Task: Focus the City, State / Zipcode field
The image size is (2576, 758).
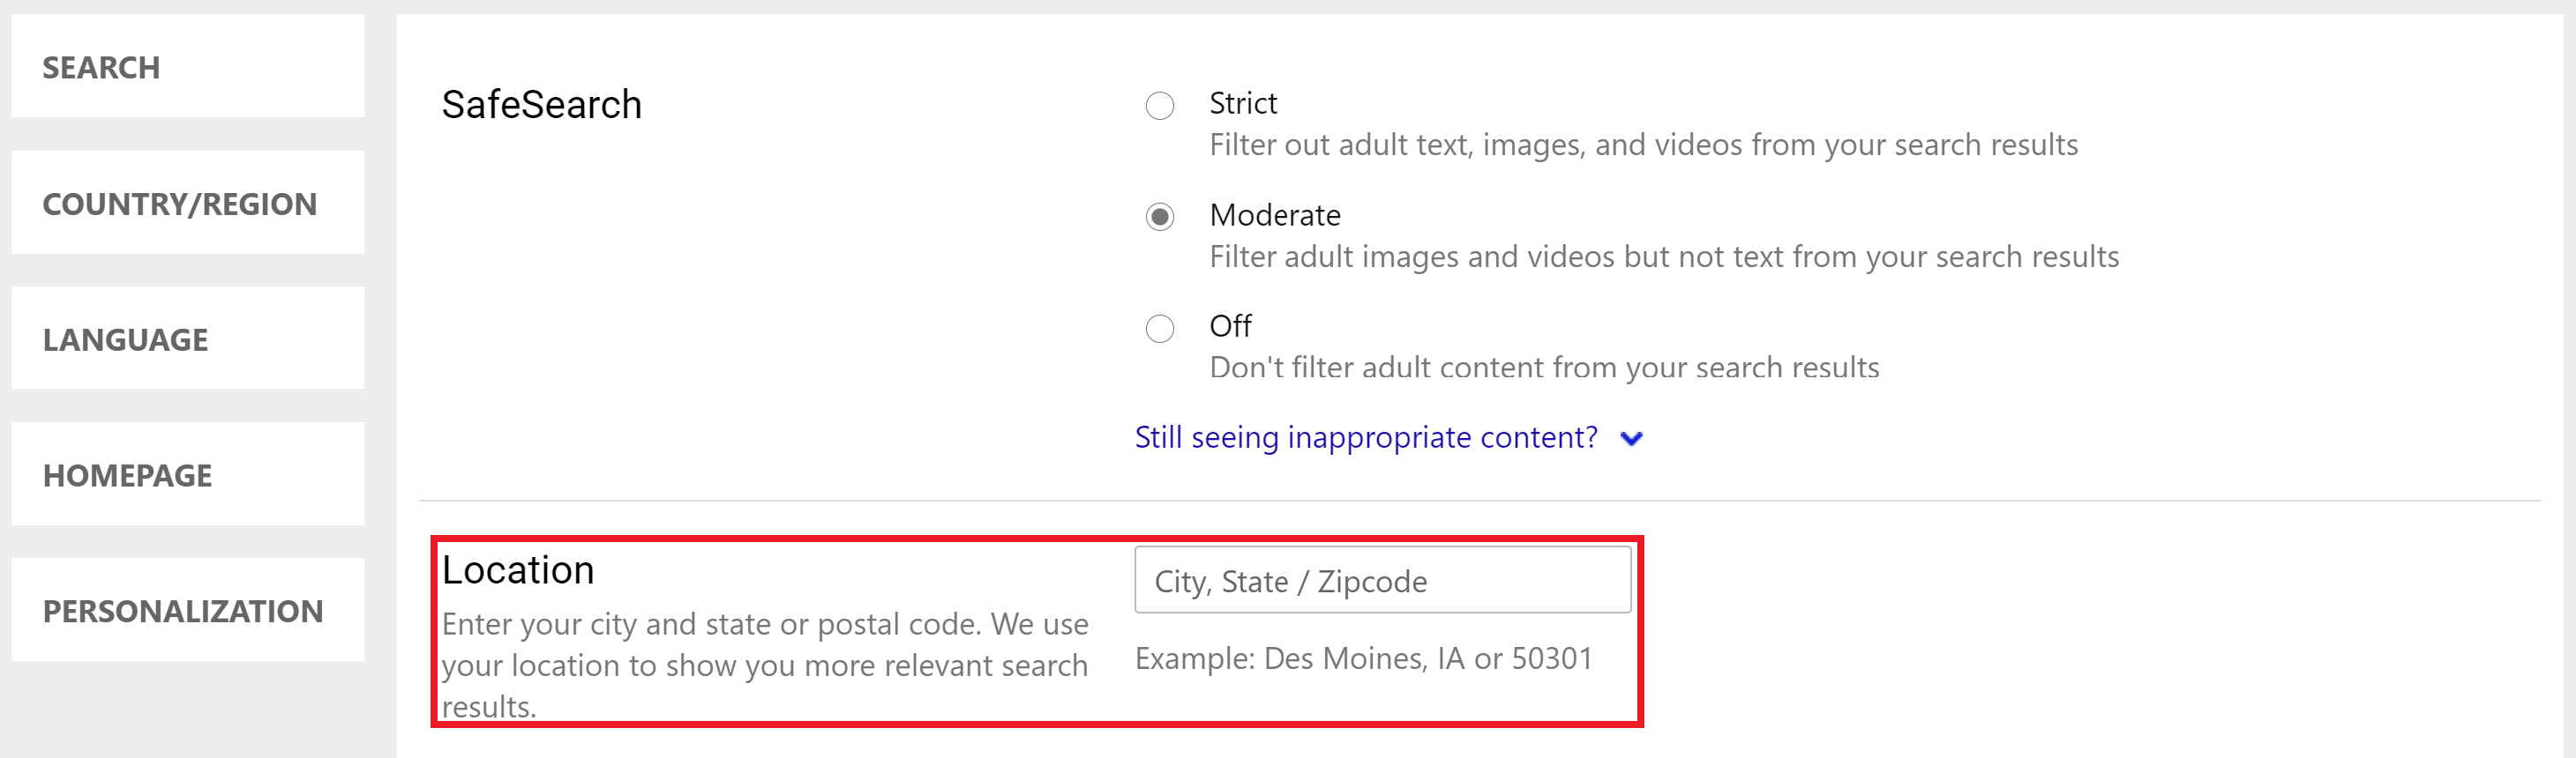Action: (x=1382, y=580)
